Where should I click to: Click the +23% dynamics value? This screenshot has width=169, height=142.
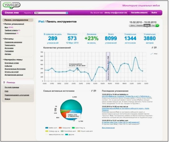tap(91, 38)
